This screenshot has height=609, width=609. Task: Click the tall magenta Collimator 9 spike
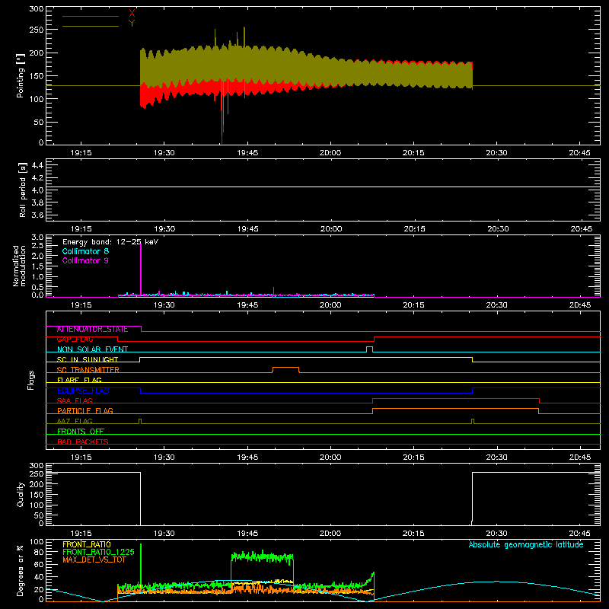point(141,270)
